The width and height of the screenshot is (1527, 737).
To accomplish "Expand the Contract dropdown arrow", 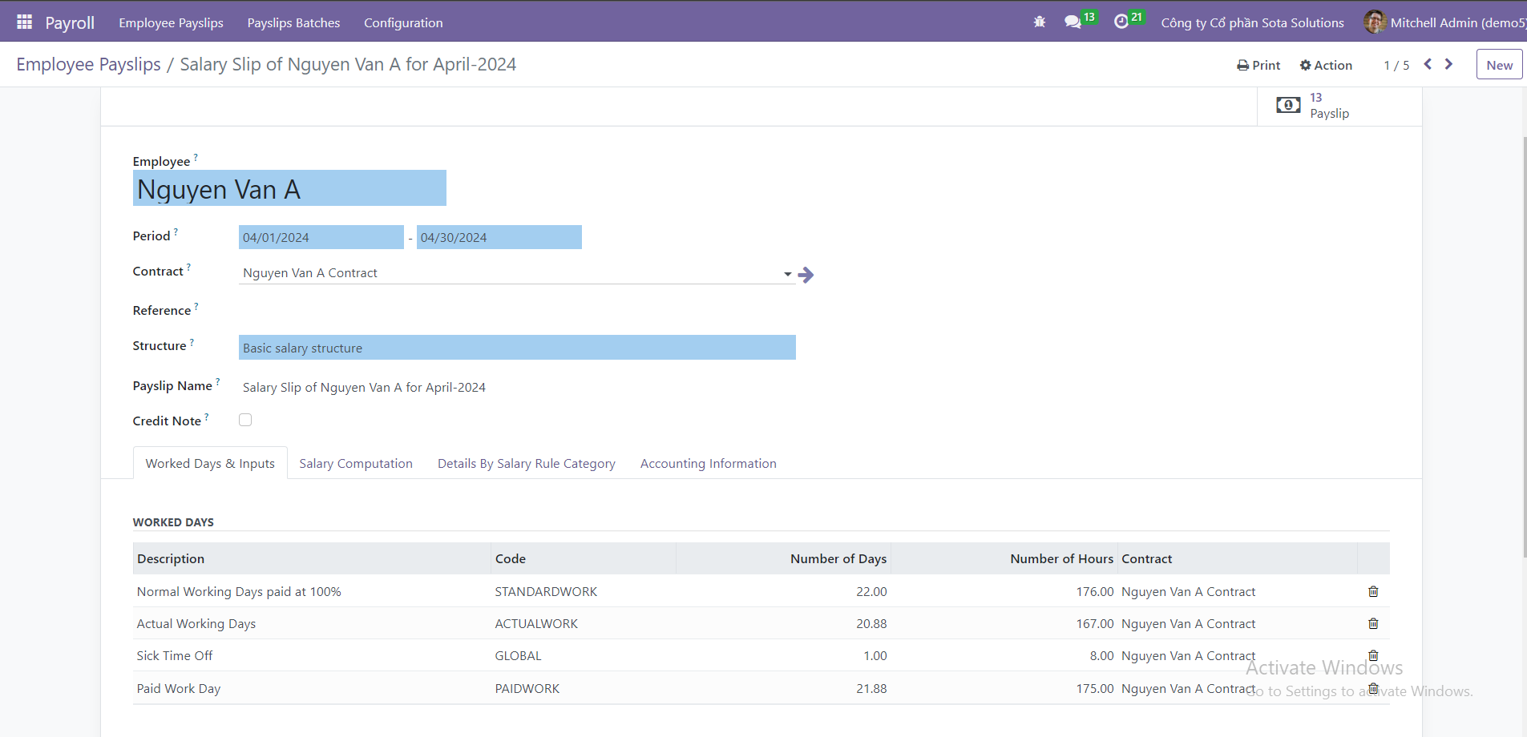I will (x=787, y=274).
